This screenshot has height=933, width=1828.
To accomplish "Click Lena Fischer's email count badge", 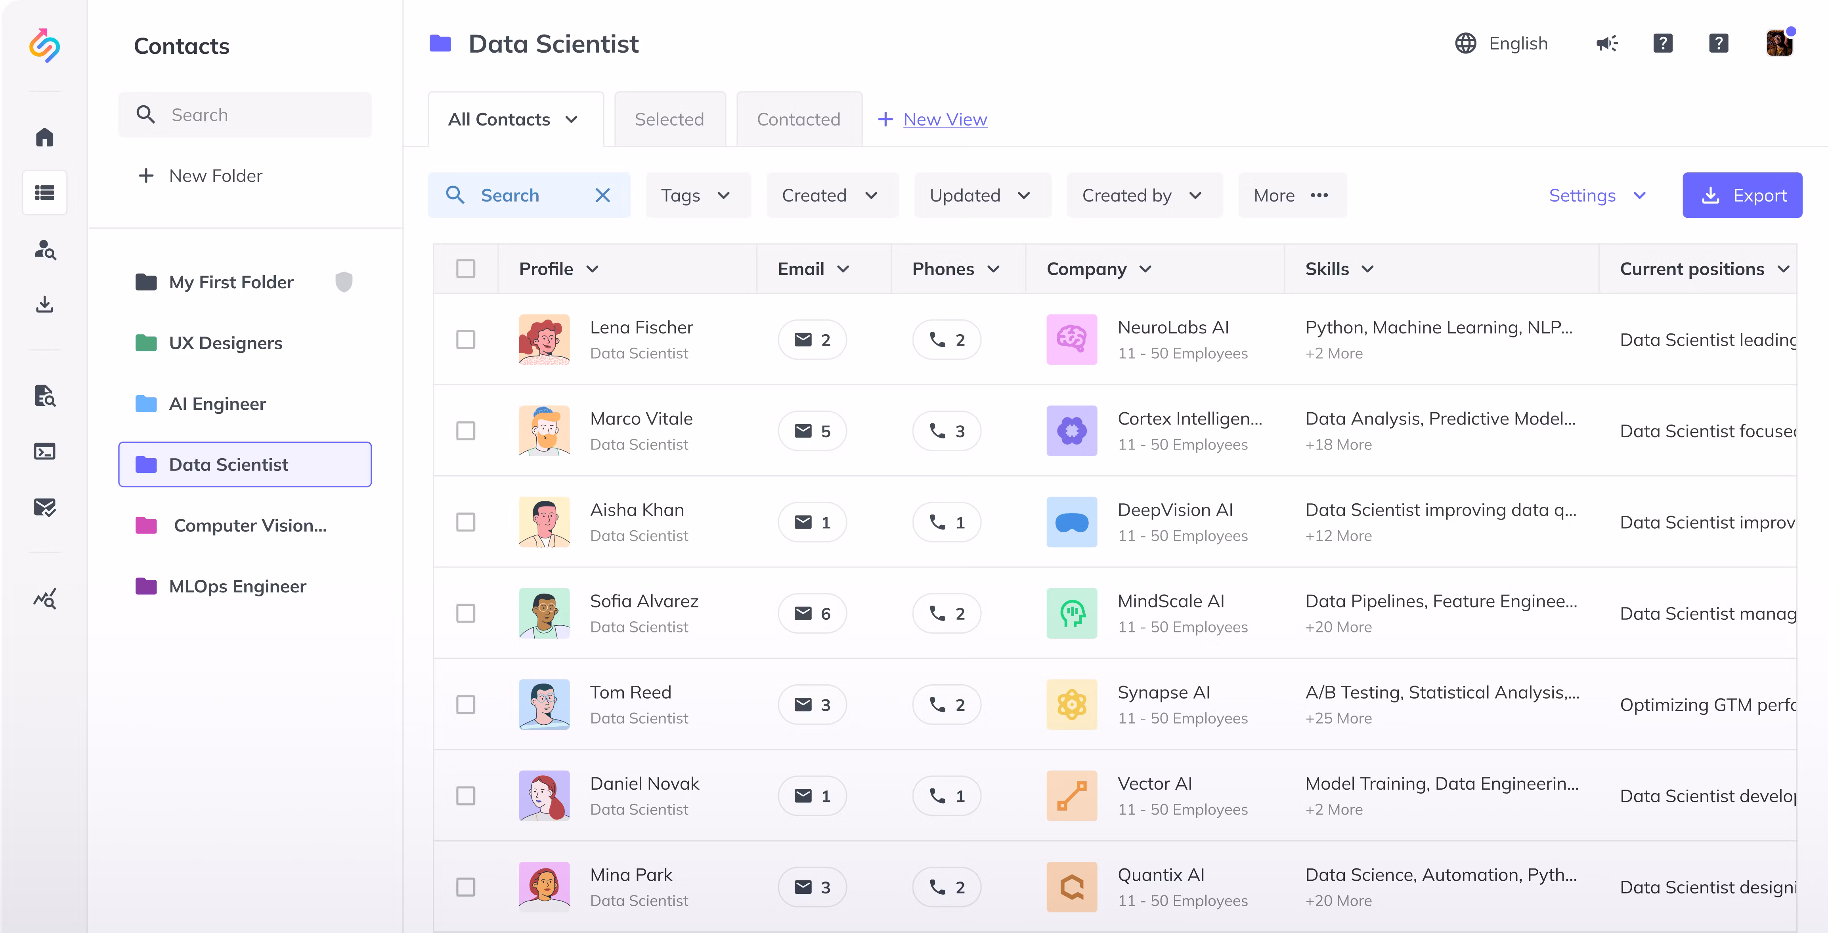I will [x=812, y=340].
